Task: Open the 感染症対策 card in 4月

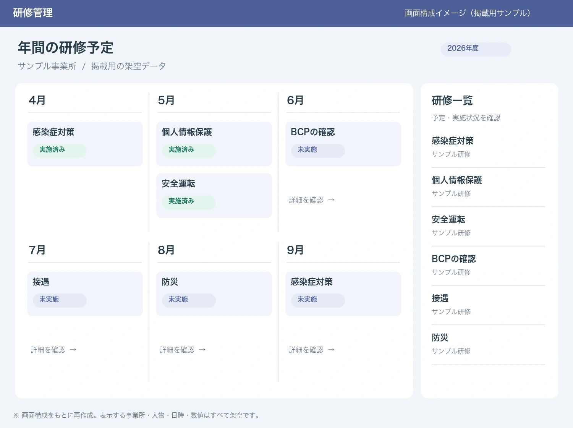Action: [x=85, y=144]
